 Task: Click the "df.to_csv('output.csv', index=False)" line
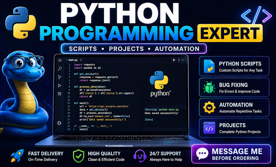click(105, 116)
